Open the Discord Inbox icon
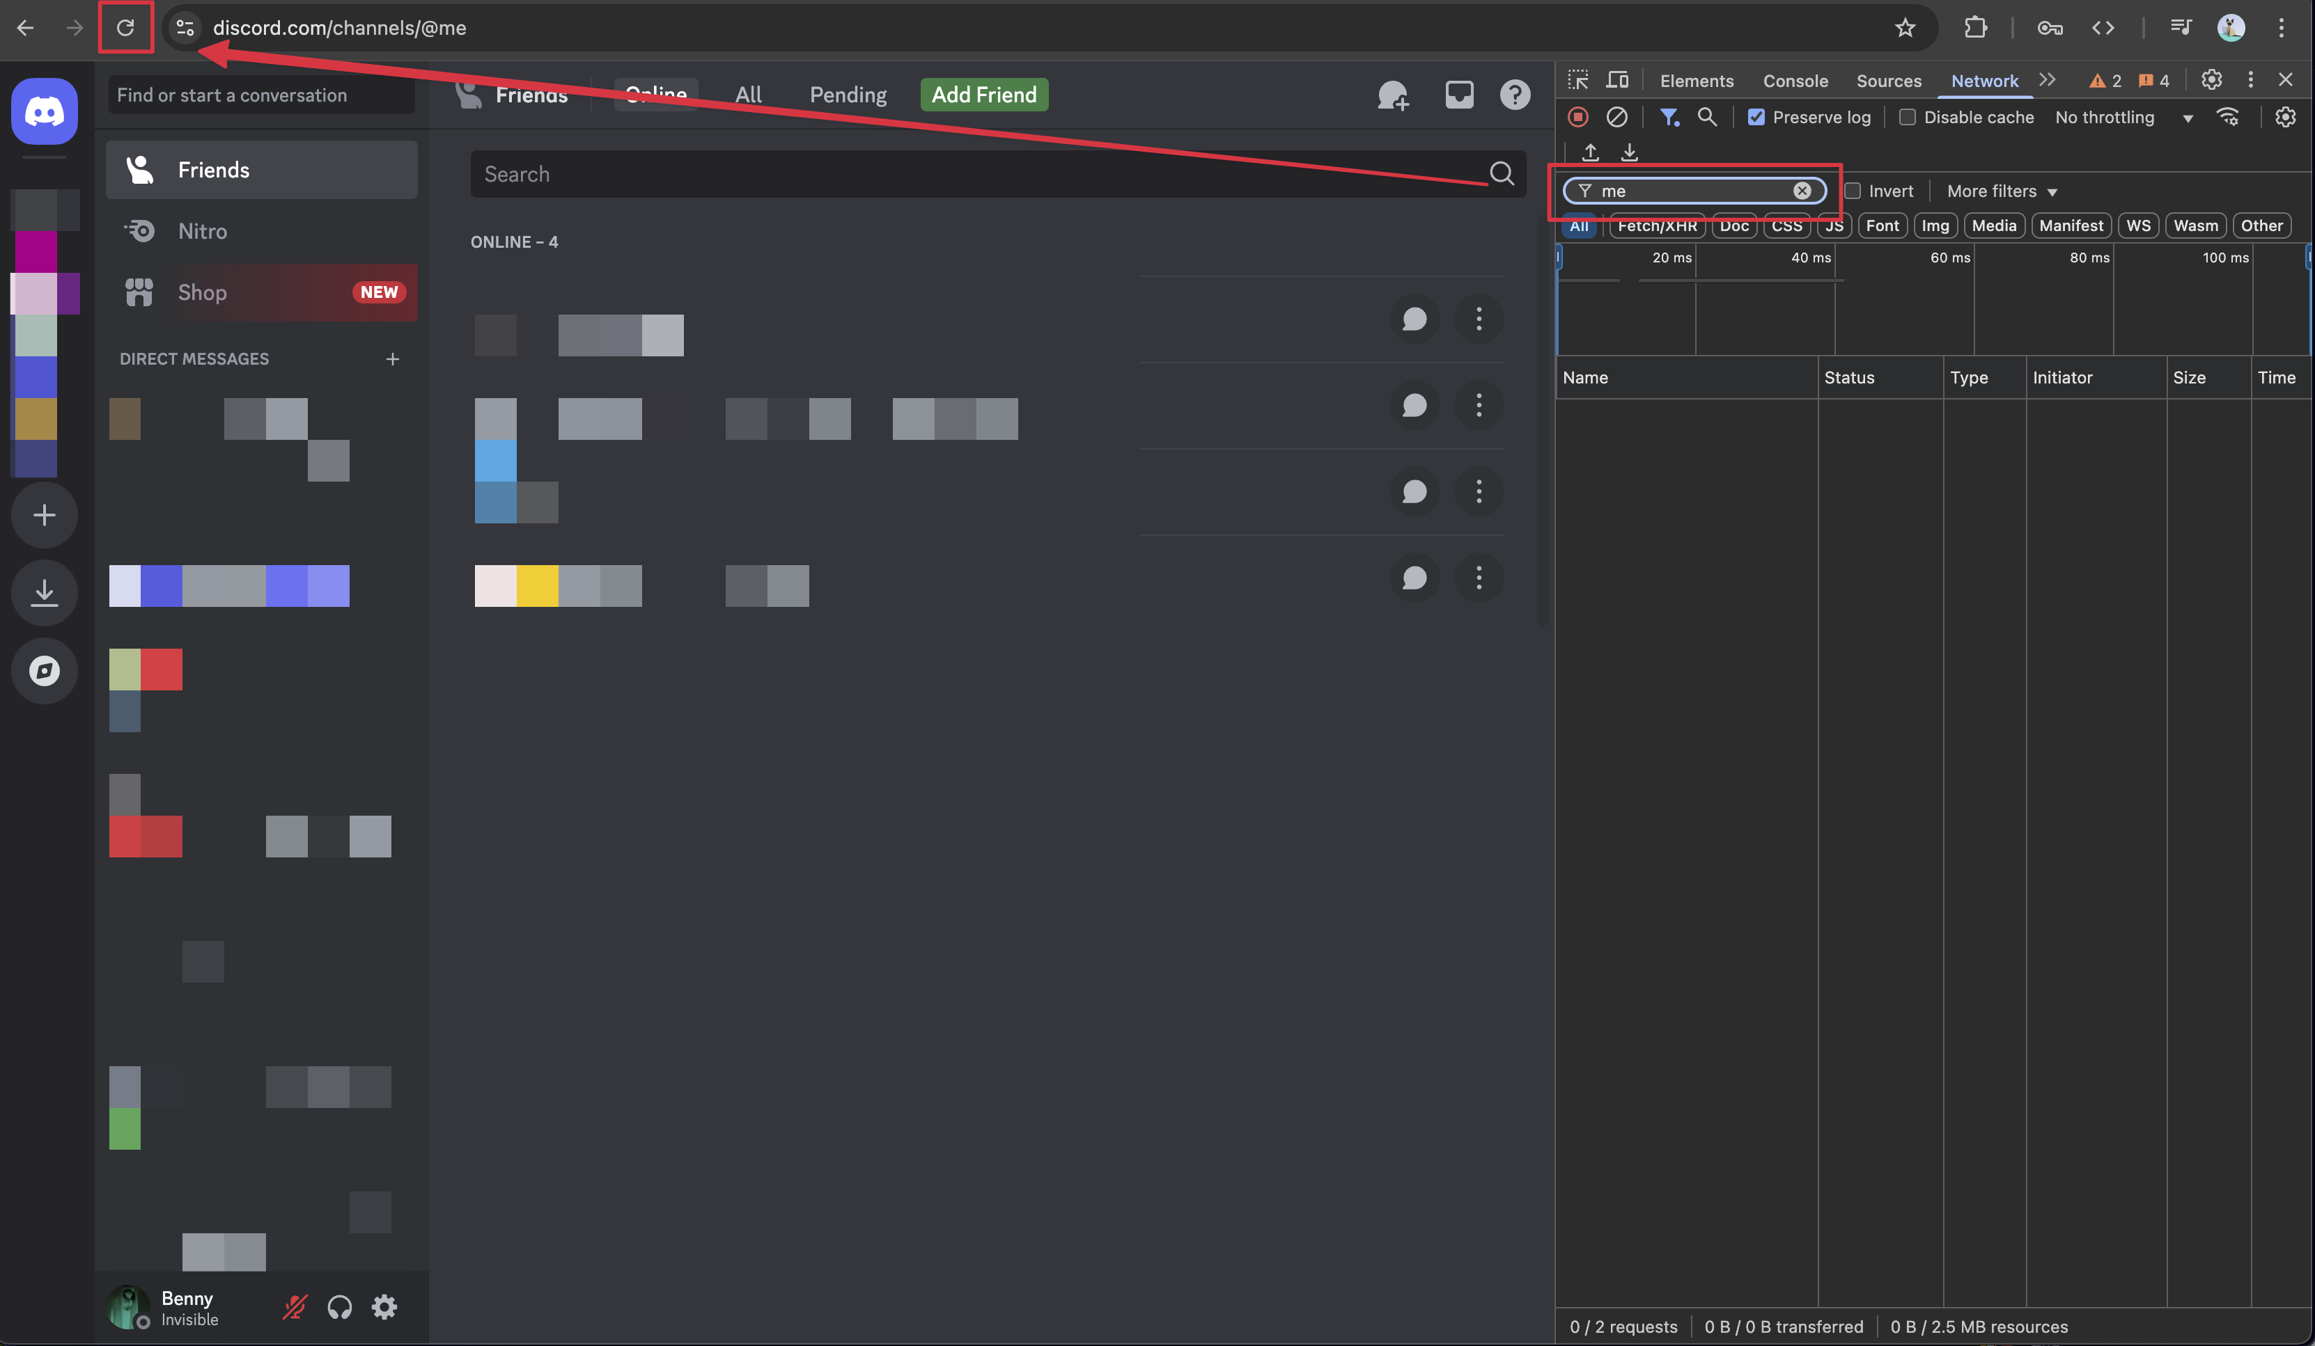2315x1346 pixels. (1459, 95)
